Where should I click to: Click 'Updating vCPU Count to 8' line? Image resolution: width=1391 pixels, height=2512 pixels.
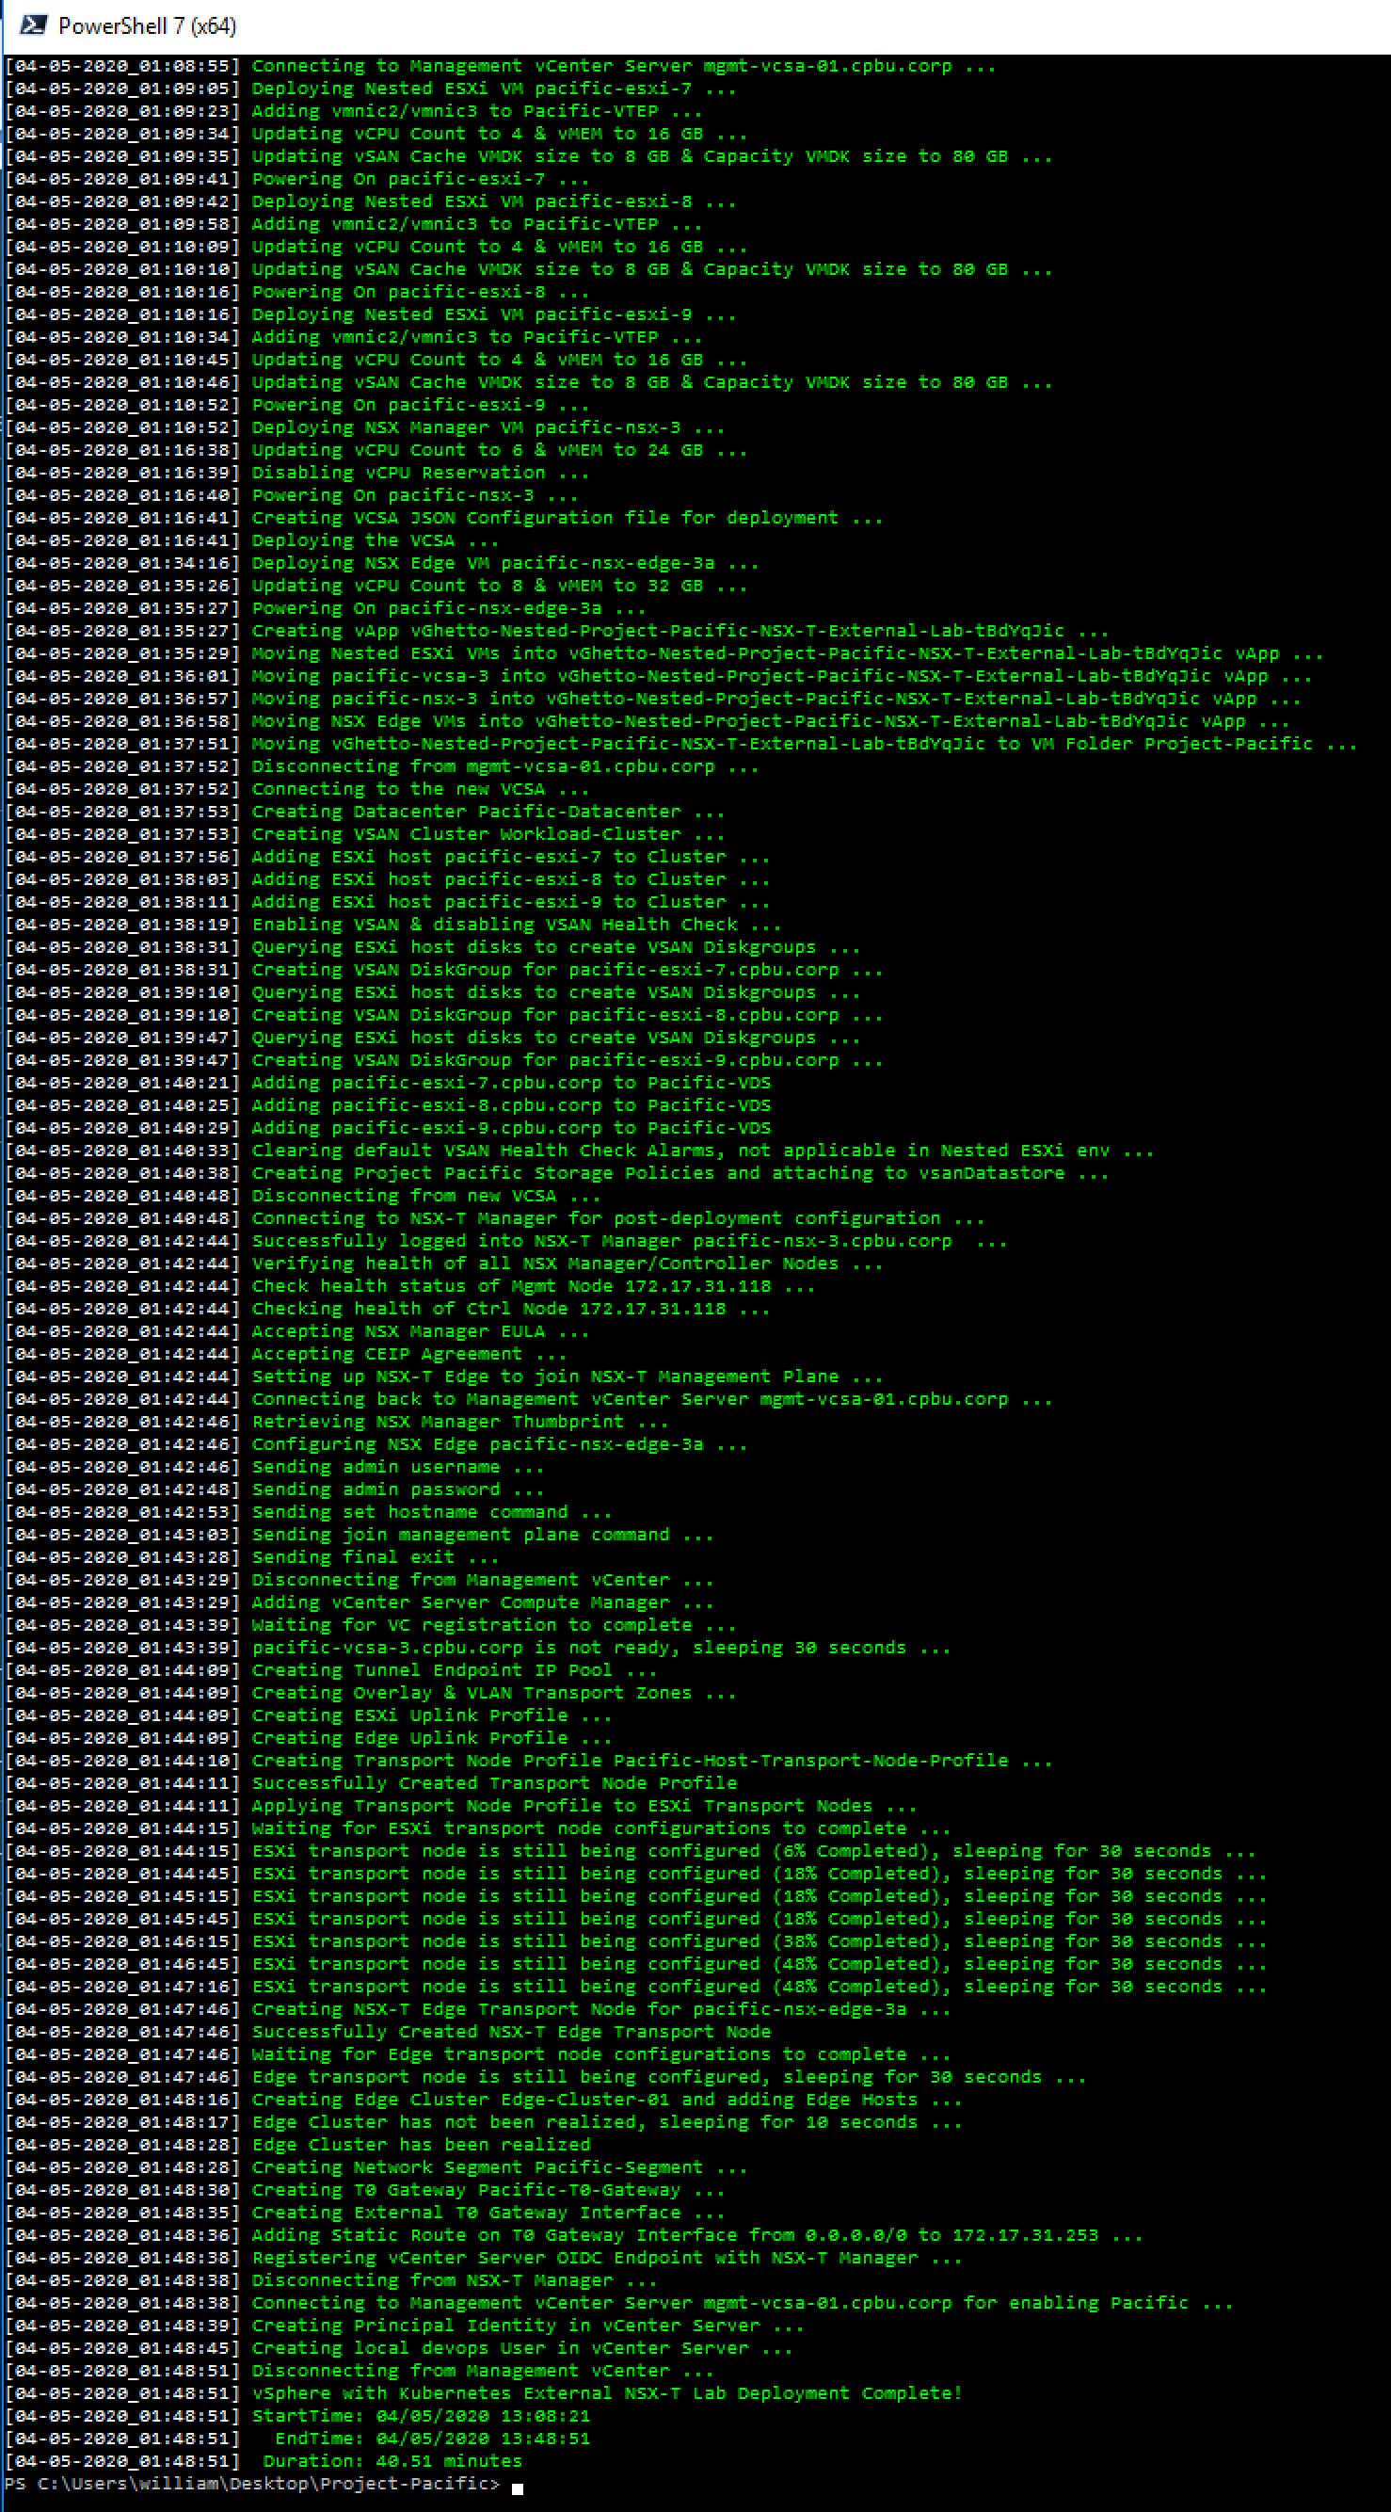(376, 586)
